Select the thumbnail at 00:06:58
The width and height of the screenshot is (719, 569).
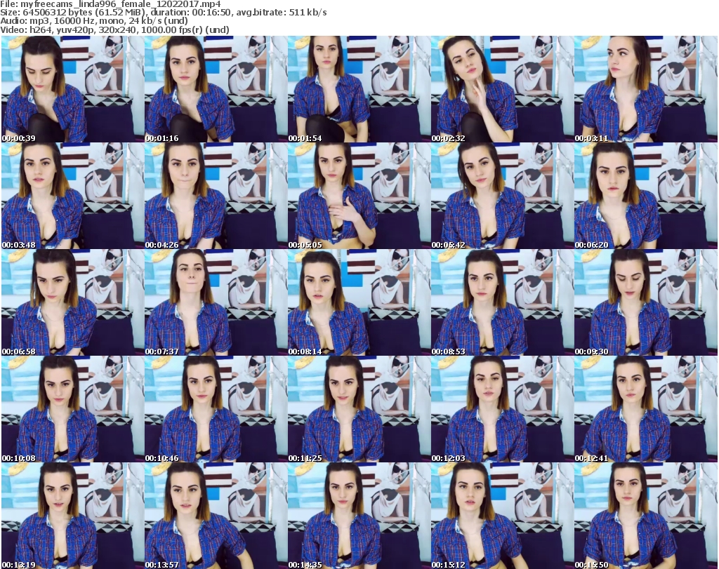click(x=72, y=303)
